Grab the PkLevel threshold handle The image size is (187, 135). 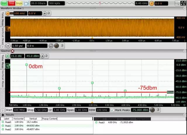(170, 92)
